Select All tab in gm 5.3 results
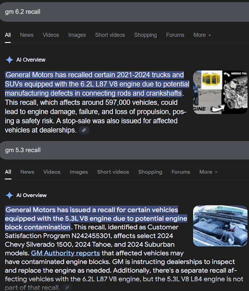This screenshot has width=249, height=291. click(x=8, y=172)
